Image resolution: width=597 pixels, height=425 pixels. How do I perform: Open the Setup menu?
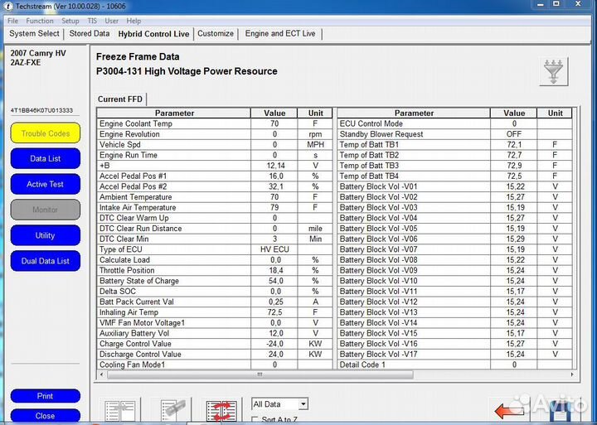pyautogui.click(x=70, y=21)
